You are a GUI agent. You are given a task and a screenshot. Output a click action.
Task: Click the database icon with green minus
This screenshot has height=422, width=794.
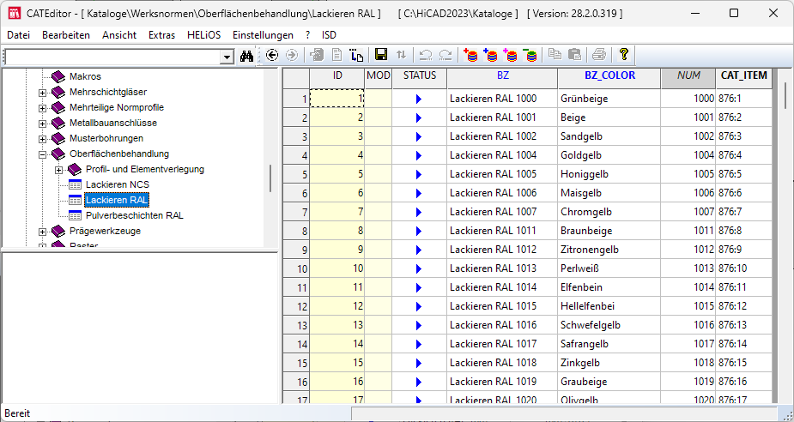coord(530,55)
